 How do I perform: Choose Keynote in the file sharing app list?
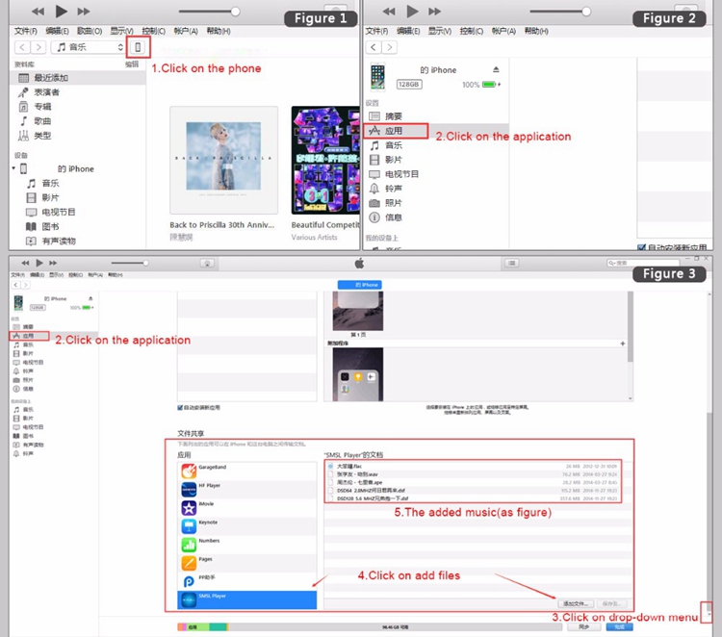207,523
